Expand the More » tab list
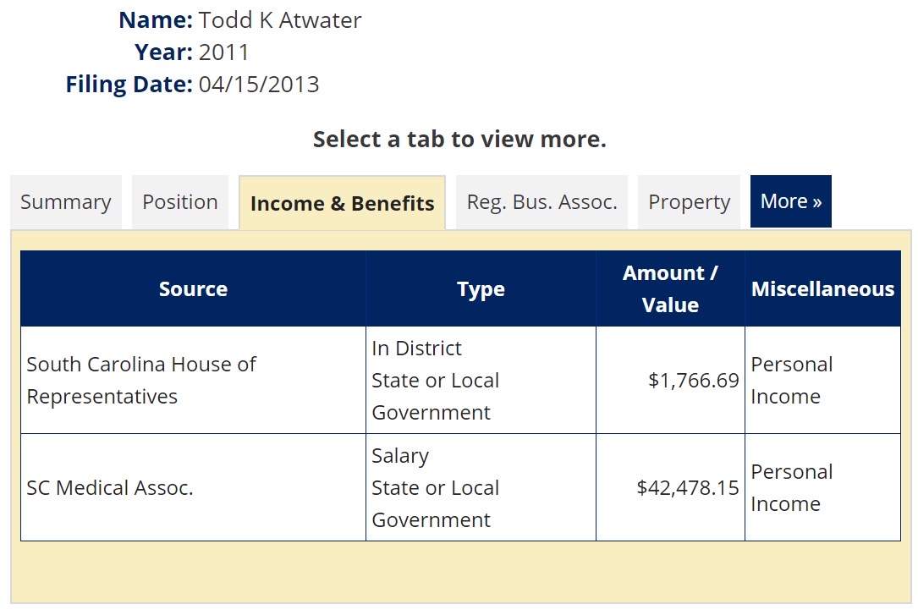This screenshot has width=918, height=615. [790, 201]
